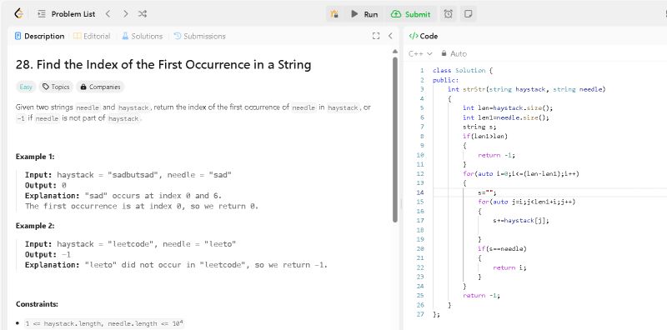Click the 's+=haystack[j];' code line
Image resolution: width=667 pixels, height=330 pixels.
point(520,220)
